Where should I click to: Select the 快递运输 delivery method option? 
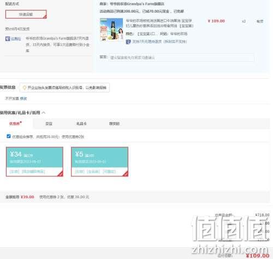(26, 14)
